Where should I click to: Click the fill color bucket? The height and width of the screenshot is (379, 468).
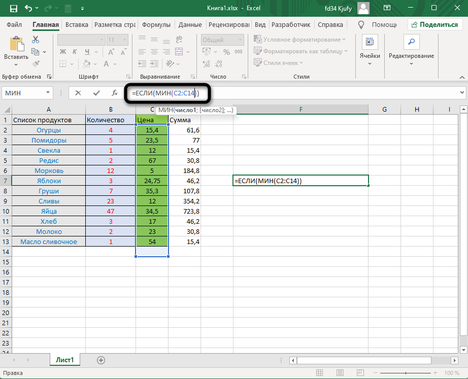pyautogui.click(x=87, y=63)
